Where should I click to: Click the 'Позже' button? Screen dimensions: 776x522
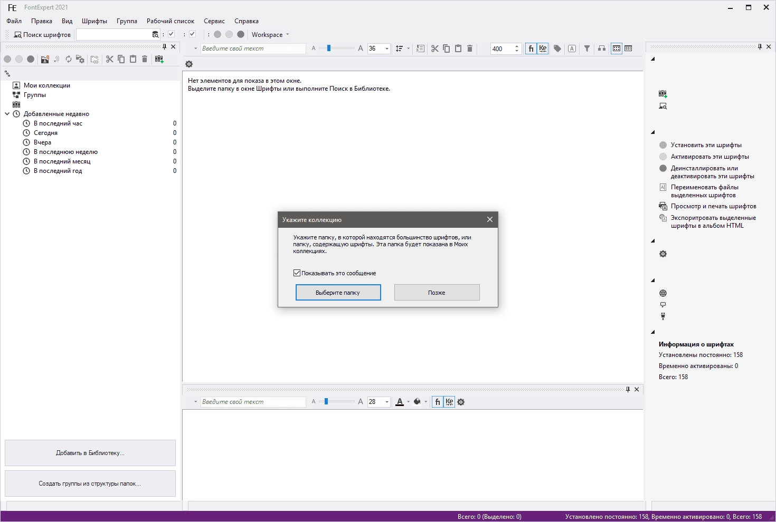click(437, 293)
